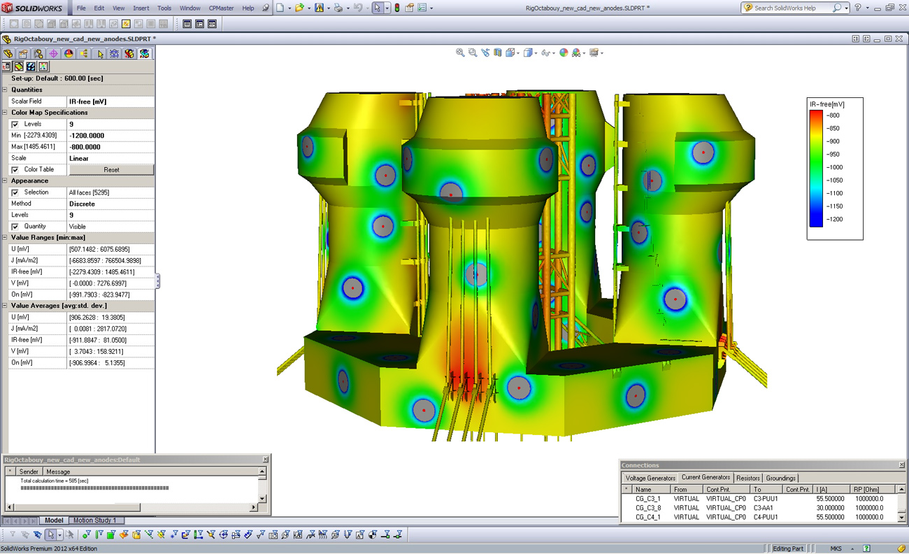Collapse the Value Ranges section
Screen dimensions: 909x554
[x=5, y=238]
